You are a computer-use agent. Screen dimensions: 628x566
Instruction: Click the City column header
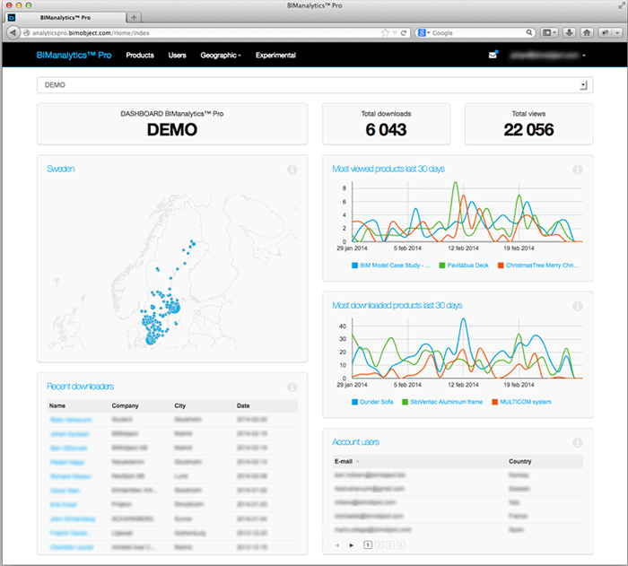(x=179, y=405)
